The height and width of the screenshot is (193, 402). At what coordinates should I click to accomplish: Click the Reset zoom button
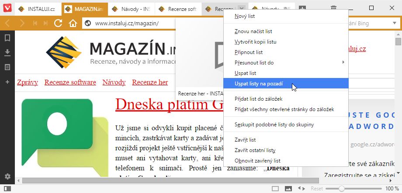[317, 189]
